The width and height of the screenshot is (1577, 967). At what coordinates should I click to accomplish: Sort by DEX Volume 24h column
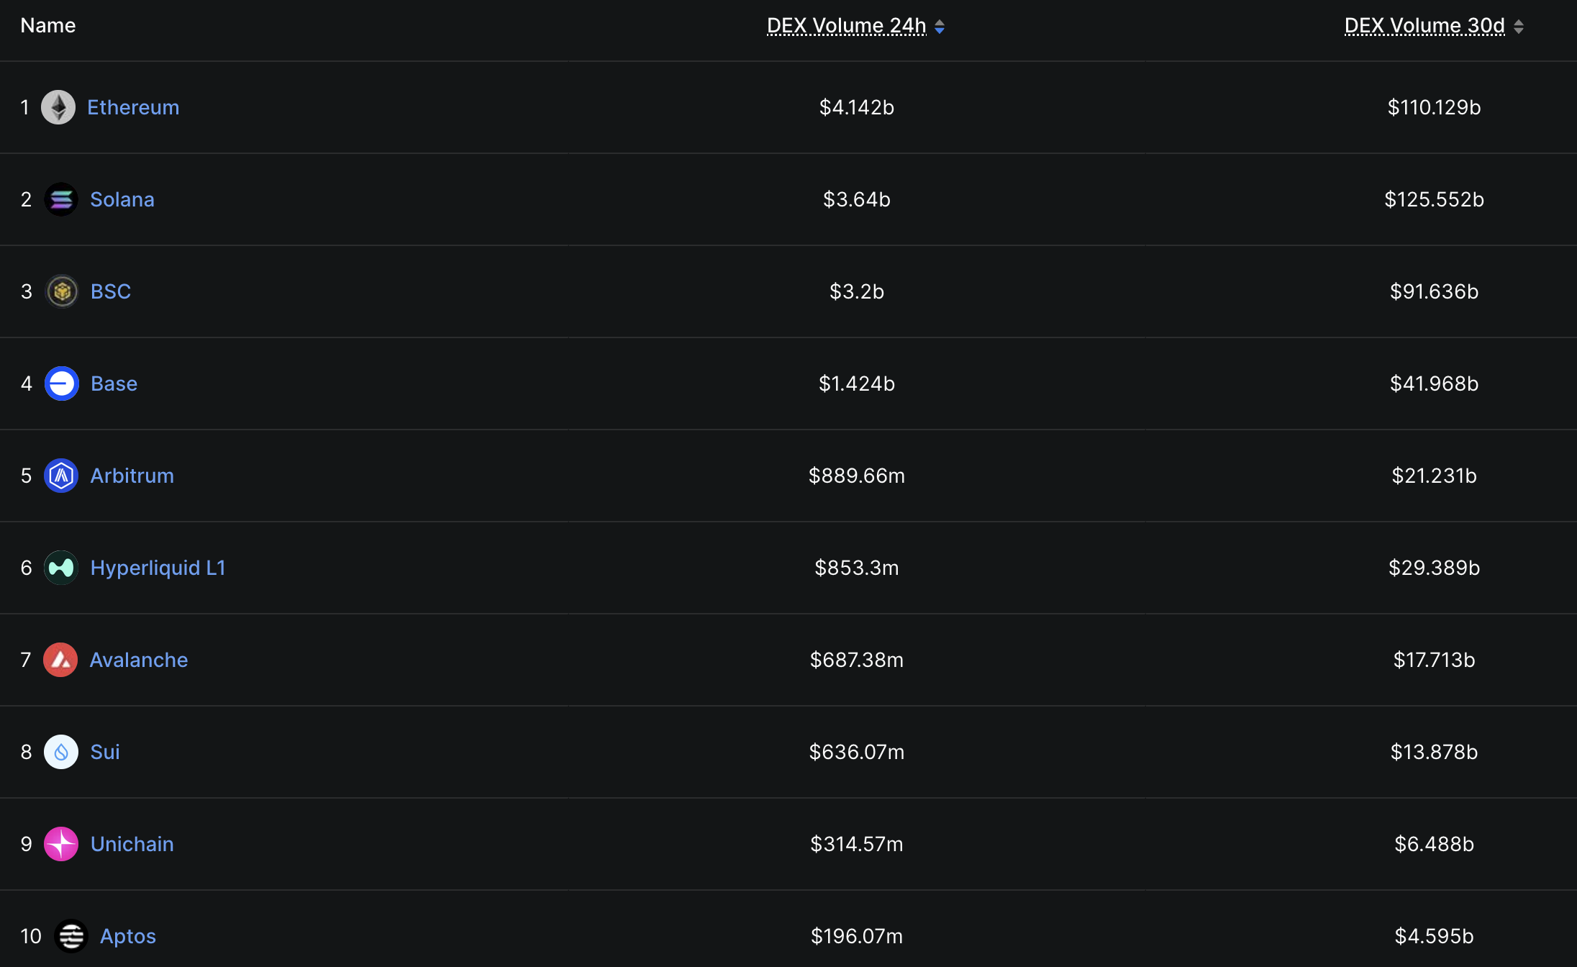tap(846, 25)
